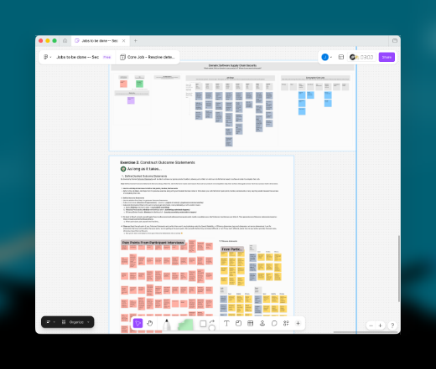Switch to Jobs to be done tab
The image size is (436, 369).
[x=99, y=41]
